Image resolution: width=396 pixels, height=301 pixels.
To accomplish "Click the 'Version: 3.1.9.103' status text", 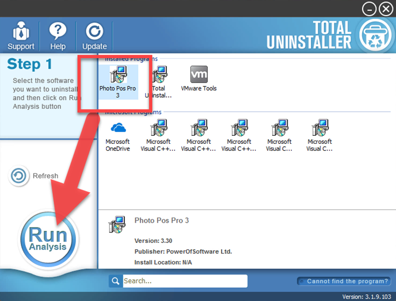I will pyautogui.click(x=367, y=297).
